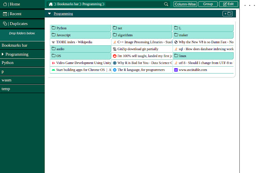Click the Android favicon beside Chrome OS apps
Viewport: 277px width, 173px height.
pos(53,70)
